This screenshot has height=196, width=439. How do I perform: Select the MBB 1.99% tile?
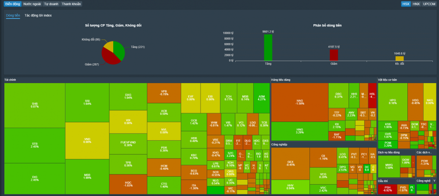pyautogui.click(x=87, y=176)
